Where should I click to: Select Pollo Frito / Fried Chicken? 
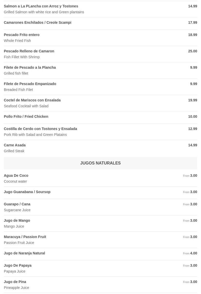coord(26,116)
